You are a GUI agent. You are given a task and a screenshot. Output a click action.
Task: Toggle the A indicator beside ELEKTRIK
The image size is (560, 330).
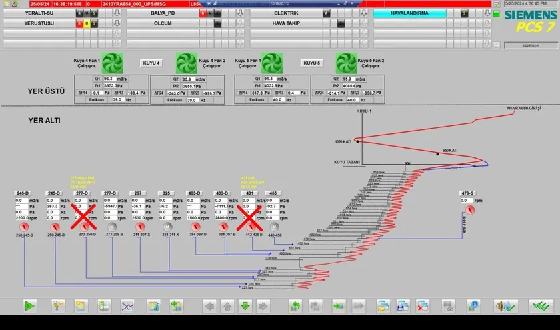tap(326, 13)
